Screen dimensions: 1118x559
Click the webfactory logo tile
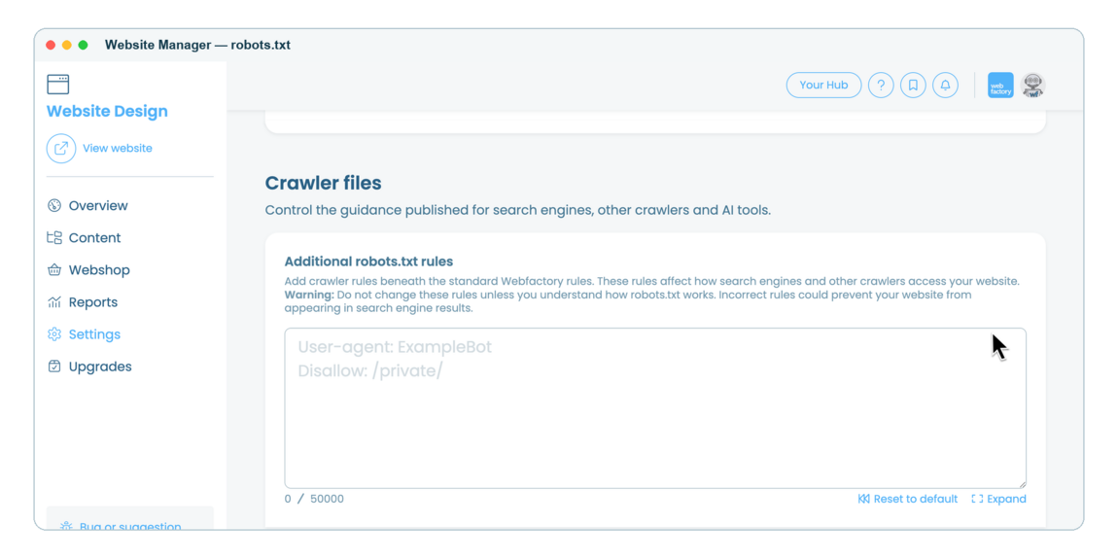1000,85
